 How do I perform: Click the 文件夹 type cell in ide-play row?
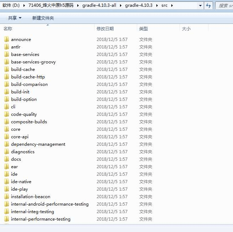pos(146,189)
